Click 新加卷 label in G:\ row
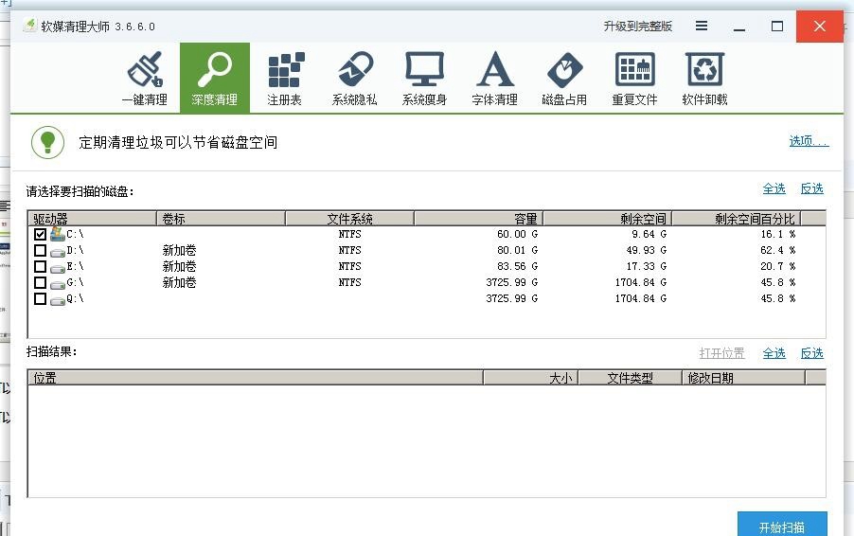Screen dimensions: 854x536 point(179,282)
